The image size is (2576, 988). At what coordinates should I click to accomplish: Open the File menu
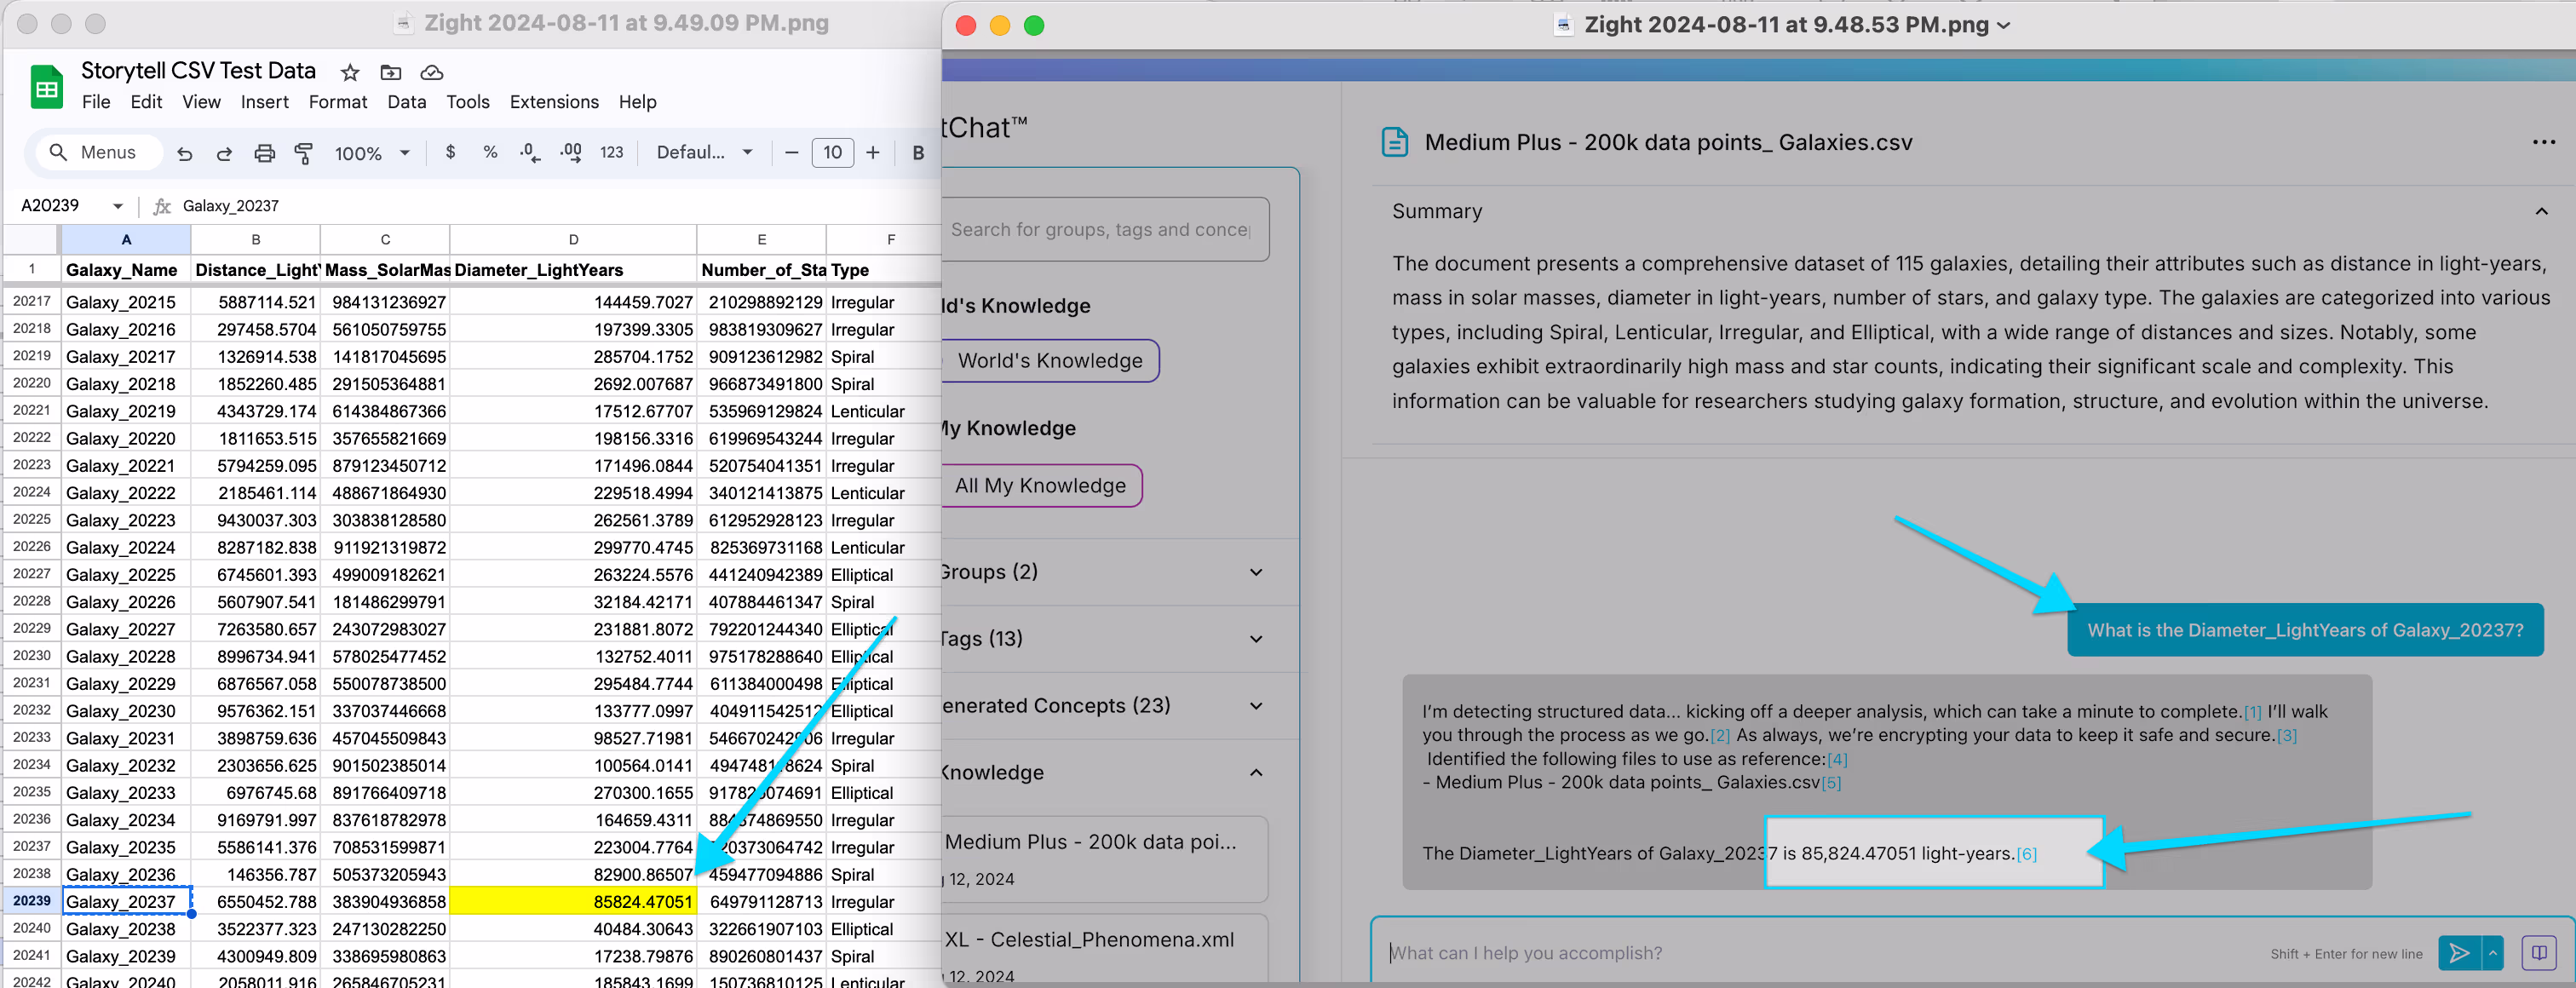click(96, 102)
